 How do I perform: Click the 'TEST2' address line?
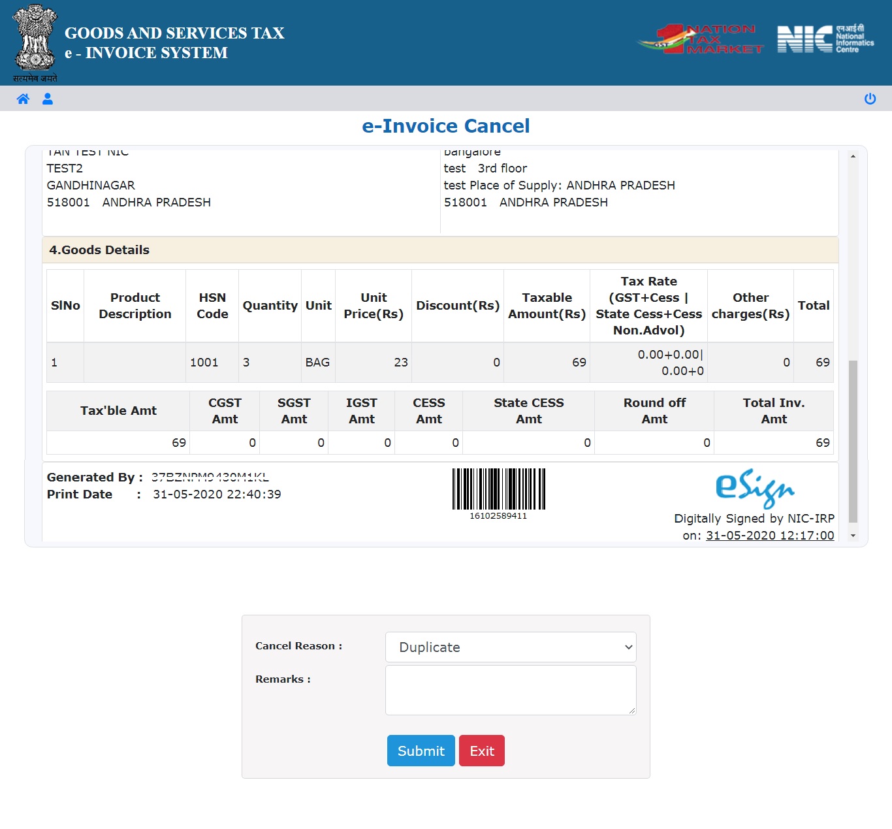pos(65,169)
